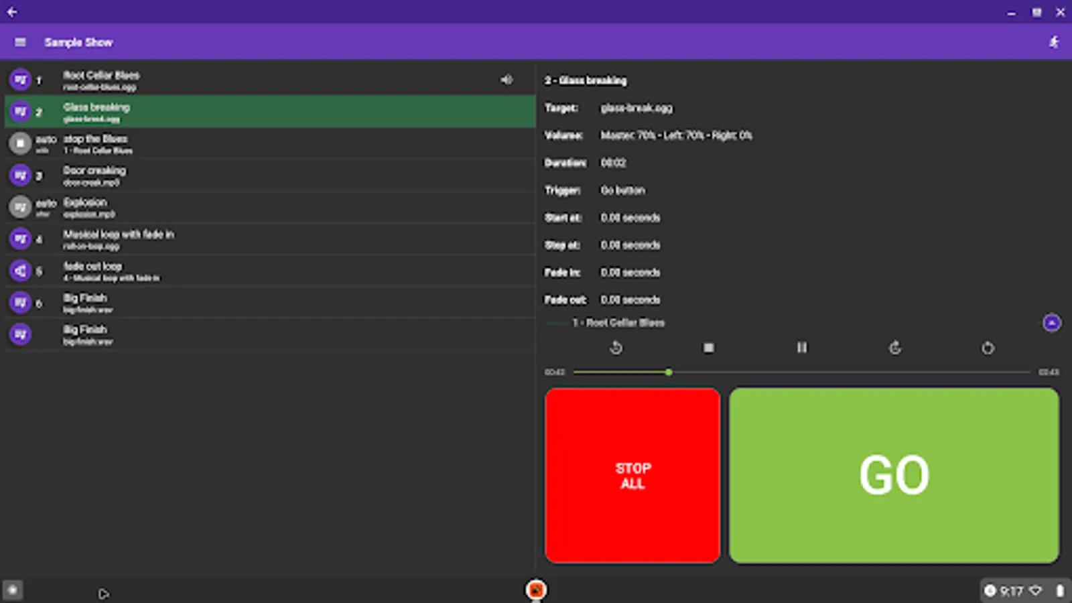This screenshot has height=603, width=1072.
Task: Click the speaker icon on Root Cellar Blues
Action: [507, 79]
